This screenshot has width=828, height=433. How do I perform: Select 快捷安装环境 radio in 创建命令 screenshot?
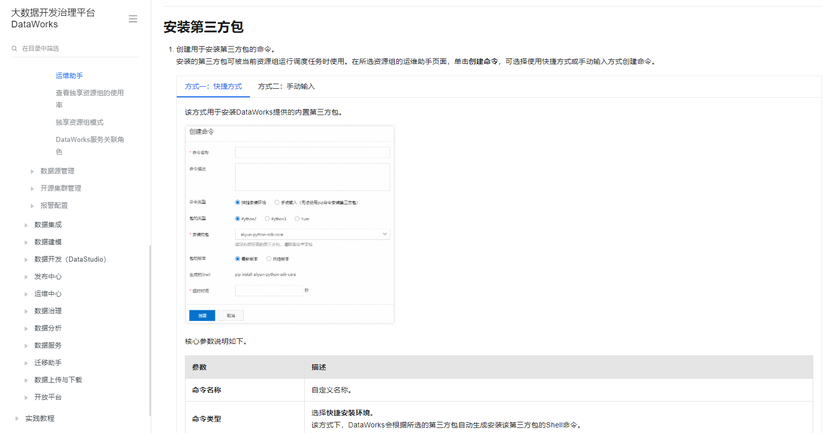pyautogui.click(x=237, y=202)
